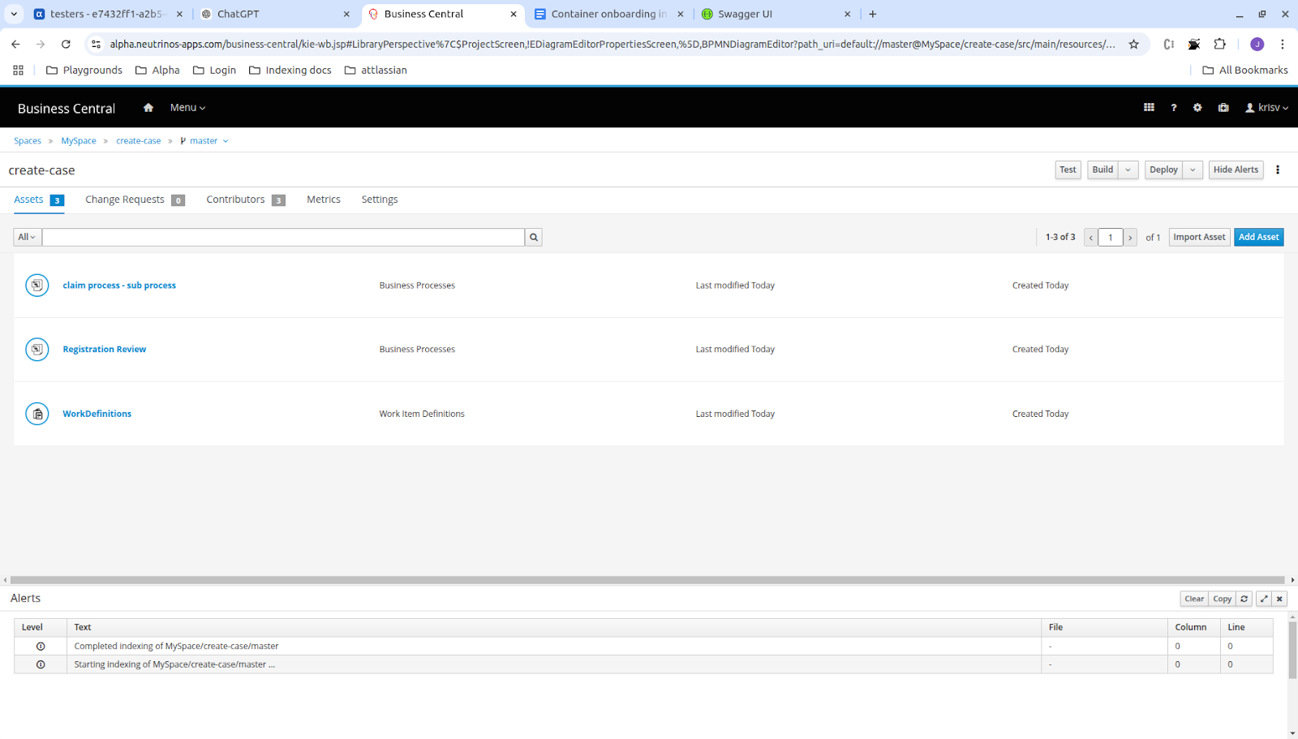The height and width of the screenshot is (739, 1298).
Task: Click the browser address bar
Action: 612,44
